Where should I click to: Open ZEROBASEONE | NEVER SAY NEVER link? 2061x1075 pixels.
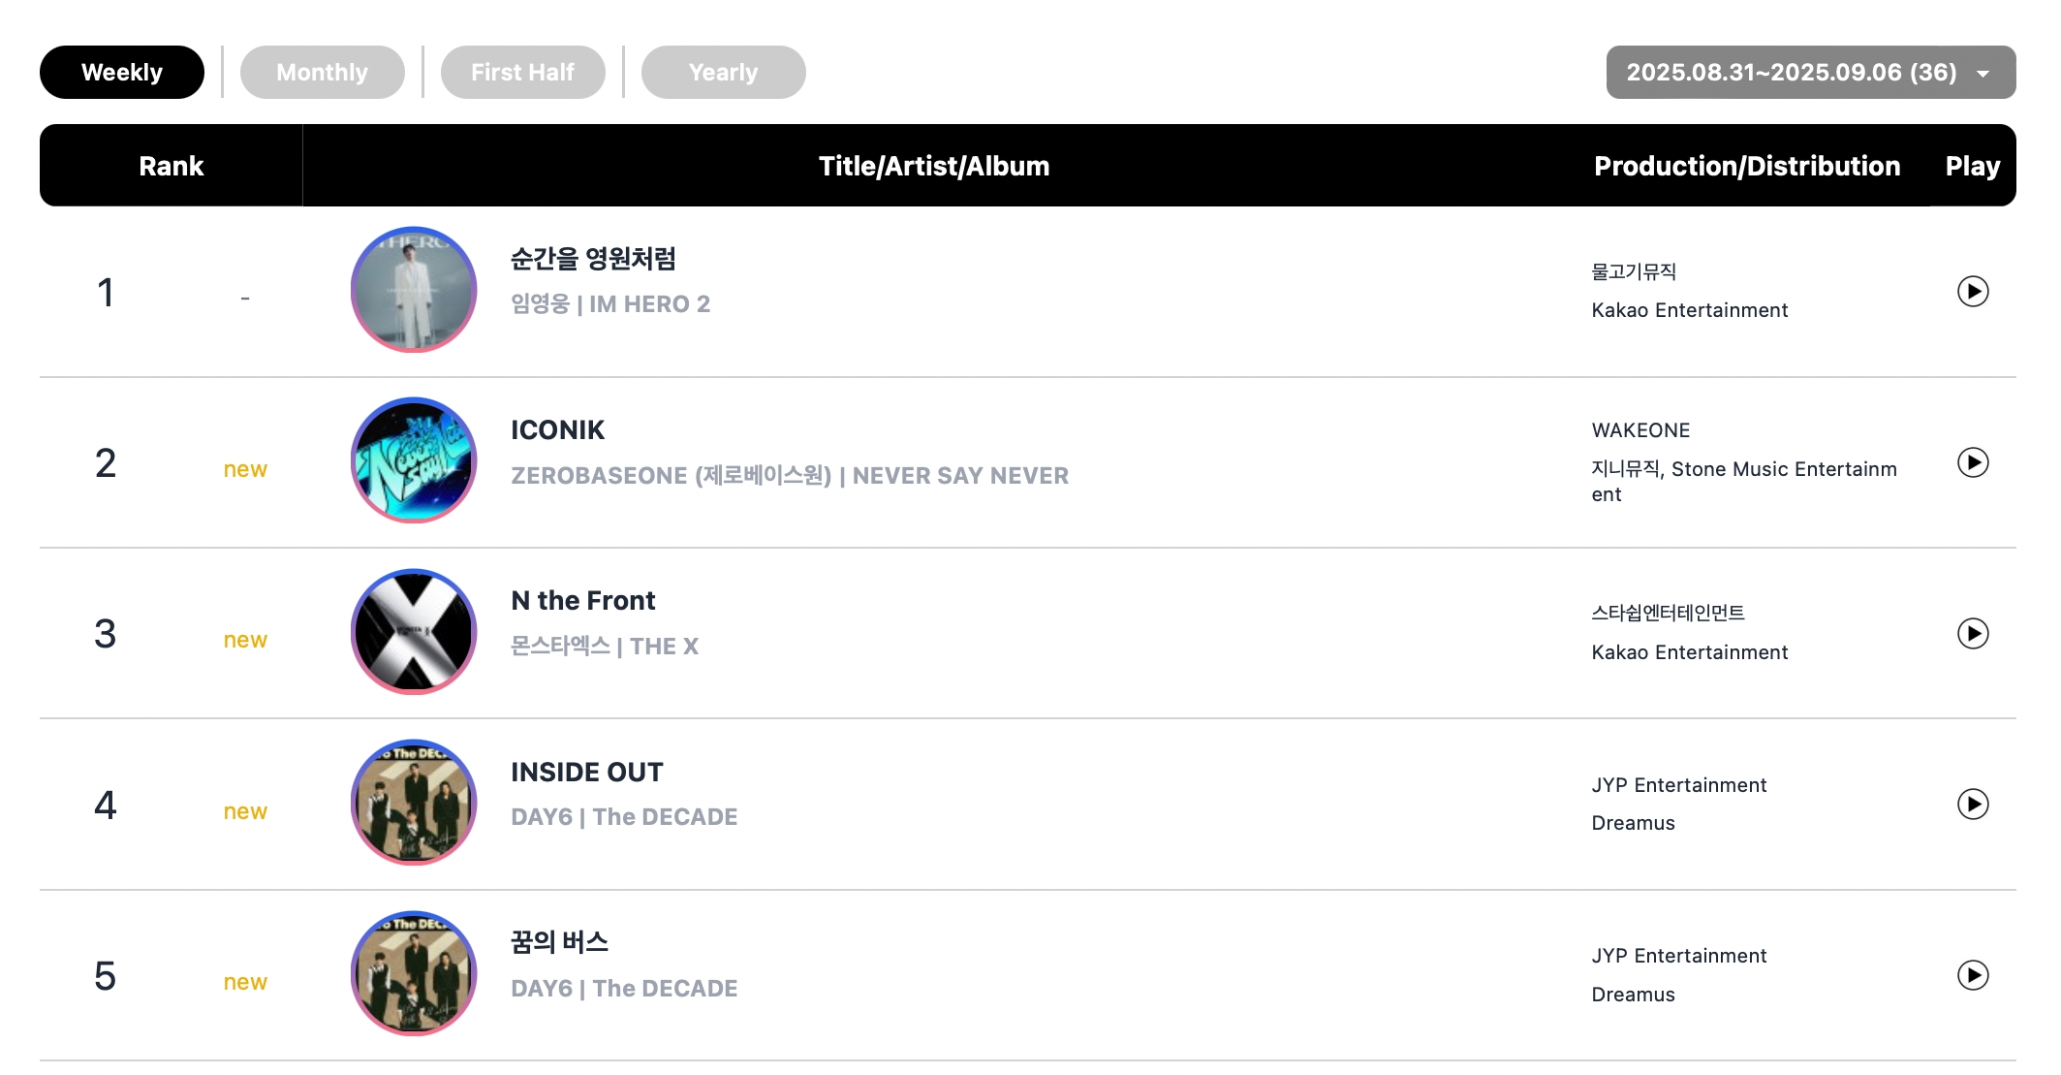click(790, 476)
